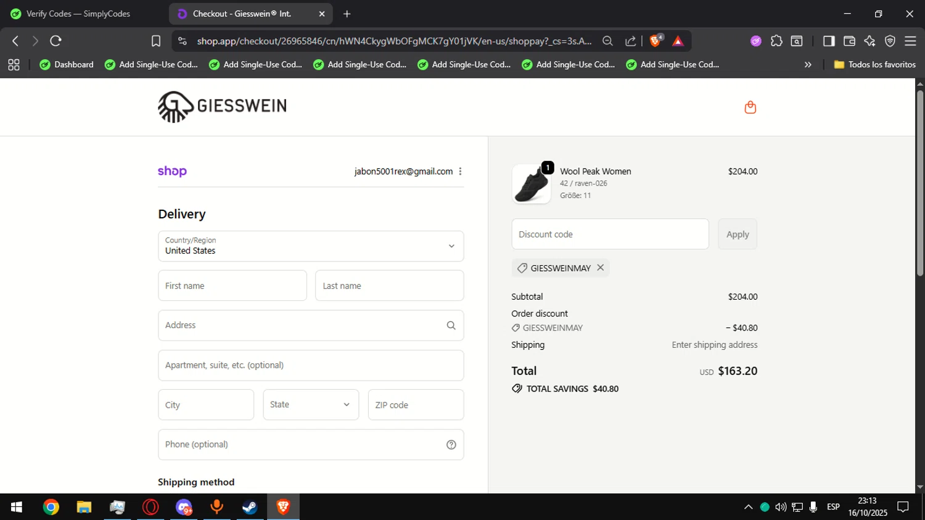
Task: Share this page link
Action: pyautogui.click(x=630, y=41)
